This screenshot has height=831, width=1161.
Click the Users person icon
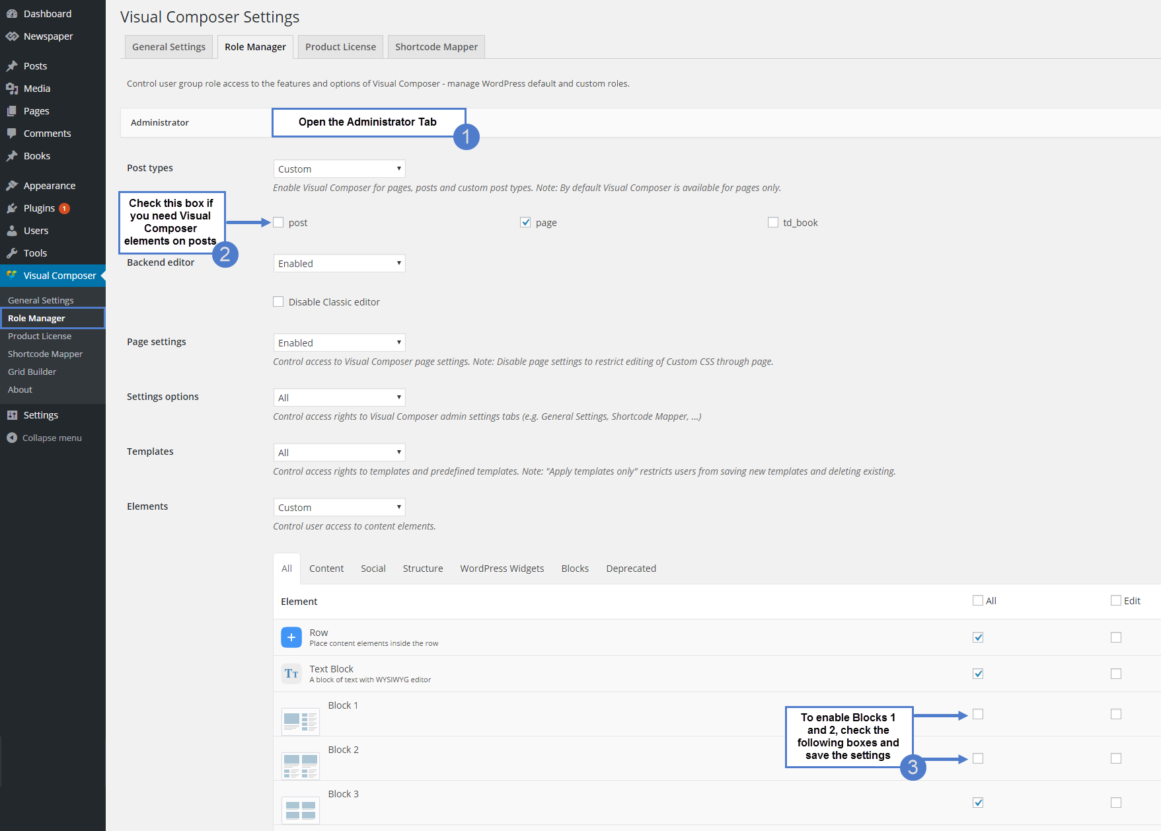(12, 231)
